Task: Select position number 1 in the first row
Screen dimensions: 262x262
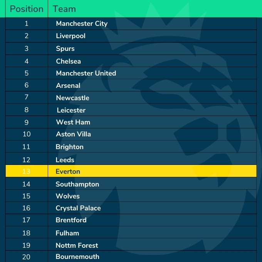Action: 27,24
